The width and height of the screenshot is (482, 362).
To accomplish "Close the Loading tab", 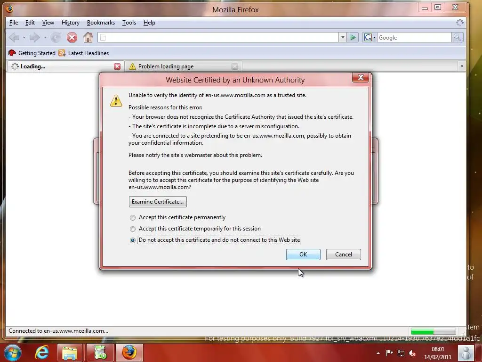I will (x=117, y=66).
